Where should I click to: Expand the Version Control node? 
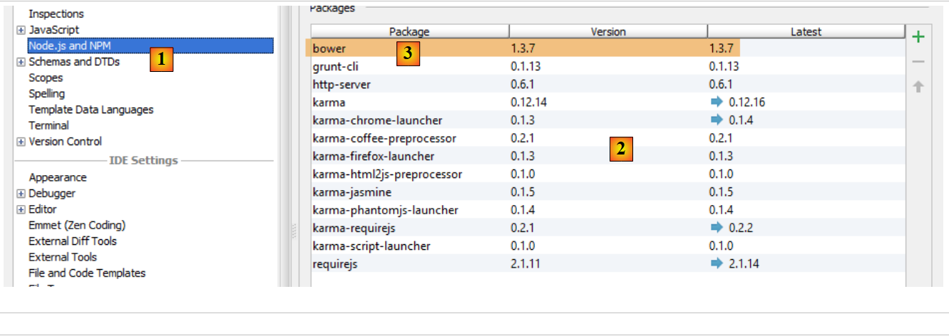[x=21, y=142]
